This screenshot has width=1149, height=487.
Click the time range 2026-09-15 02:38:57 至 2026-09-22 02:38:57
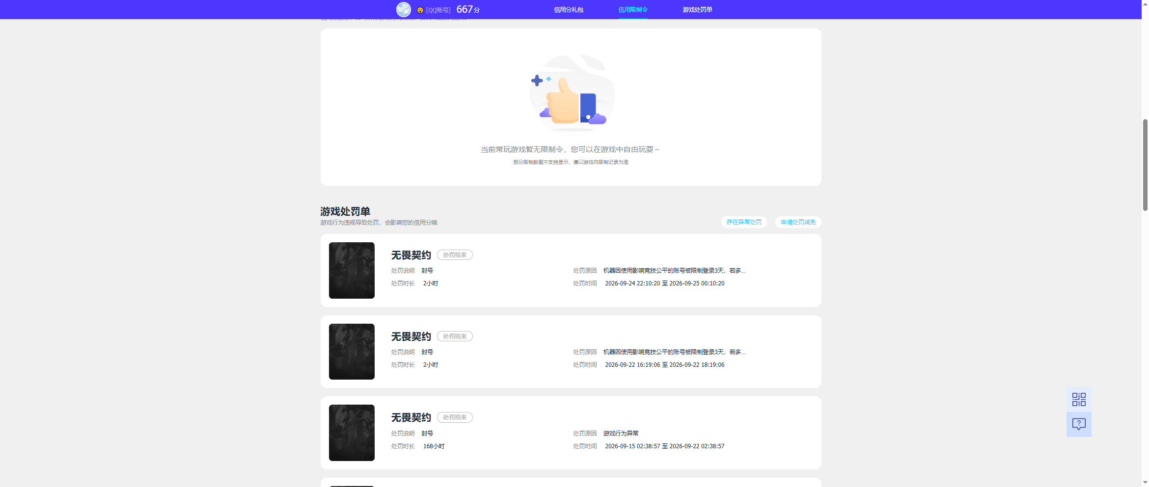click(665, 446)
